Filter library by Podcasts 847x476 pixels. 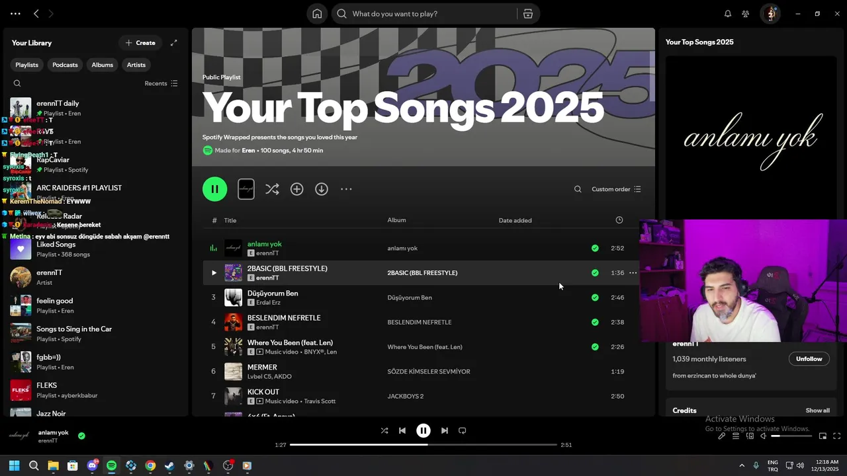click(65, 65)
